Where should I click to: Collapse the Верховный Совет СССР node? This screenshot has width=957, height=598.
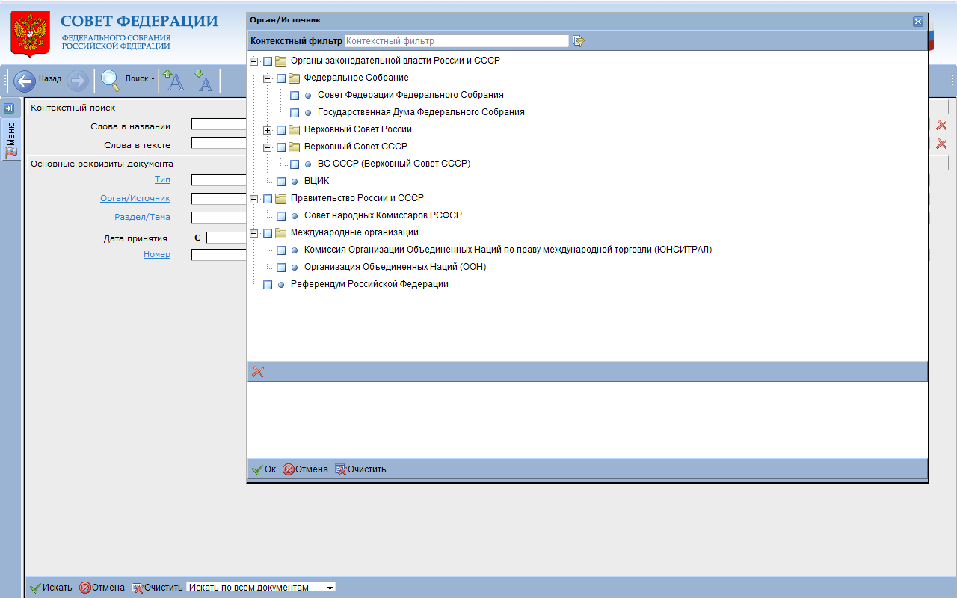tap(267, 147)
